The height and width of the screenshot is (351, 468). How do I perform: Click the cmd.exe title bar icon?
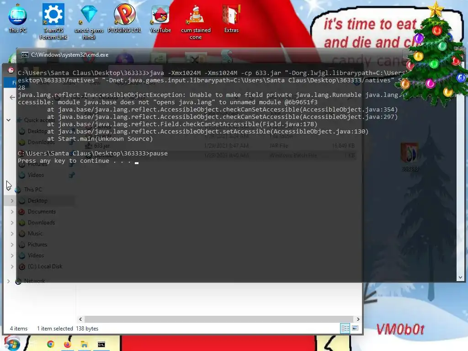click(x=25, y=55)
